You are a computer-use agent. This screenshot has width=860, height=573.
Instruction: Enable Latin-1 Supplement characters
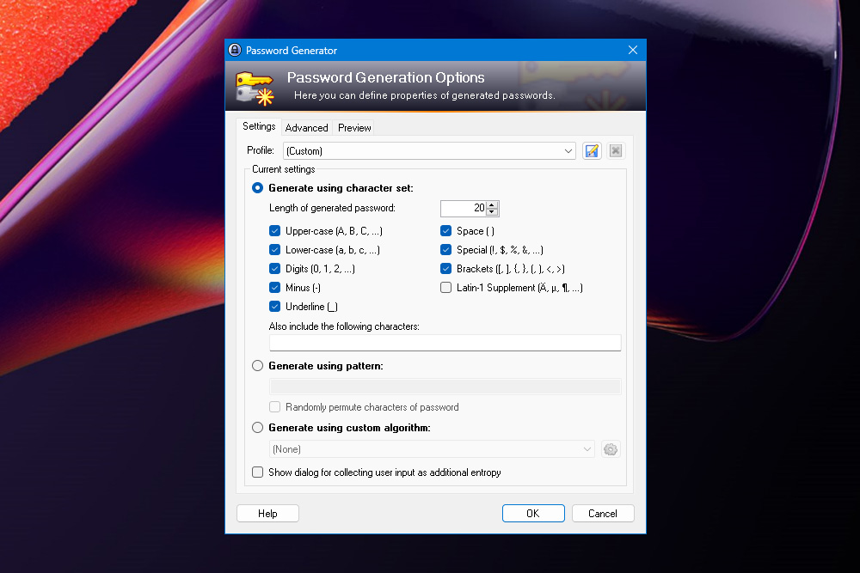coord(445,287)
